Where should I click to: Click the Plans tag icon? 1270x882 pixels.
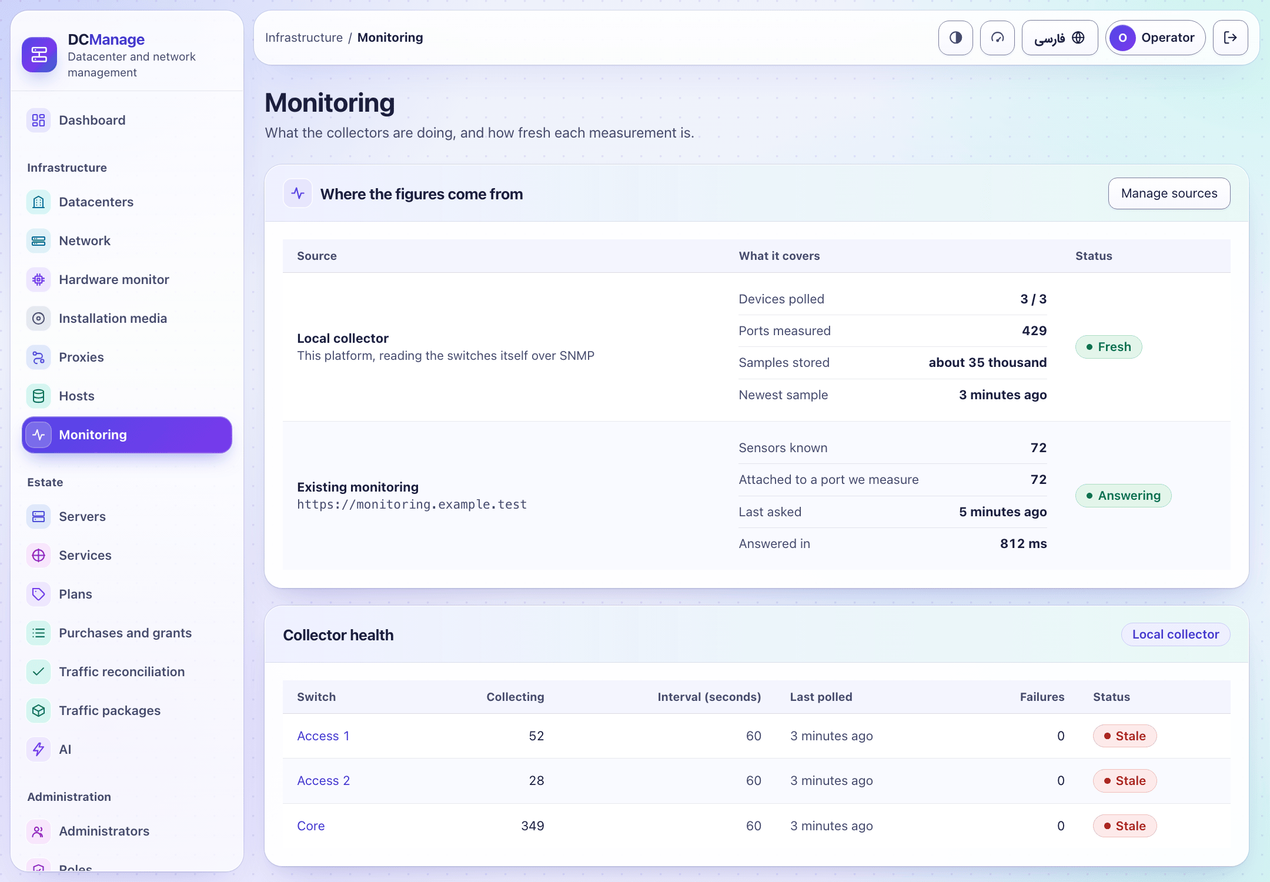[x=38, y=594]
